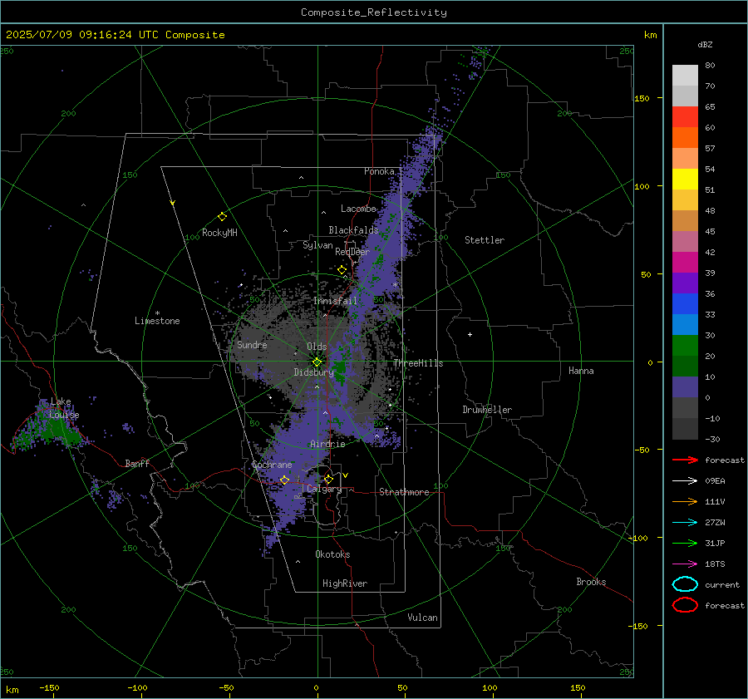Click the ThreeHills town label

[418, 363]
